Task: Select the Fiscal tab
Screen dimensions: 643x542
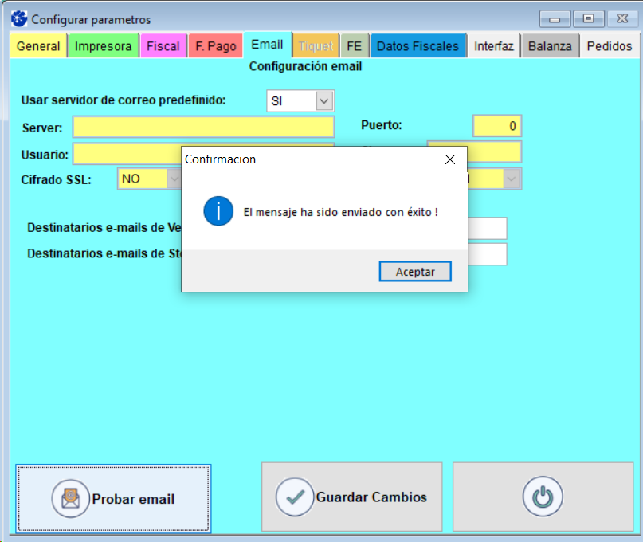Action: coord(163,46)
